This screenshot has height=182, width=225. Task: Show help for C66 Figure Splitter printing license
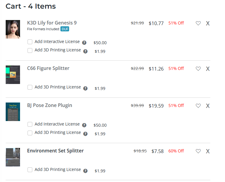[x=85, y=88]
